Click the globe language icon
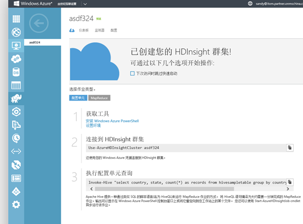 click(250, 3)
